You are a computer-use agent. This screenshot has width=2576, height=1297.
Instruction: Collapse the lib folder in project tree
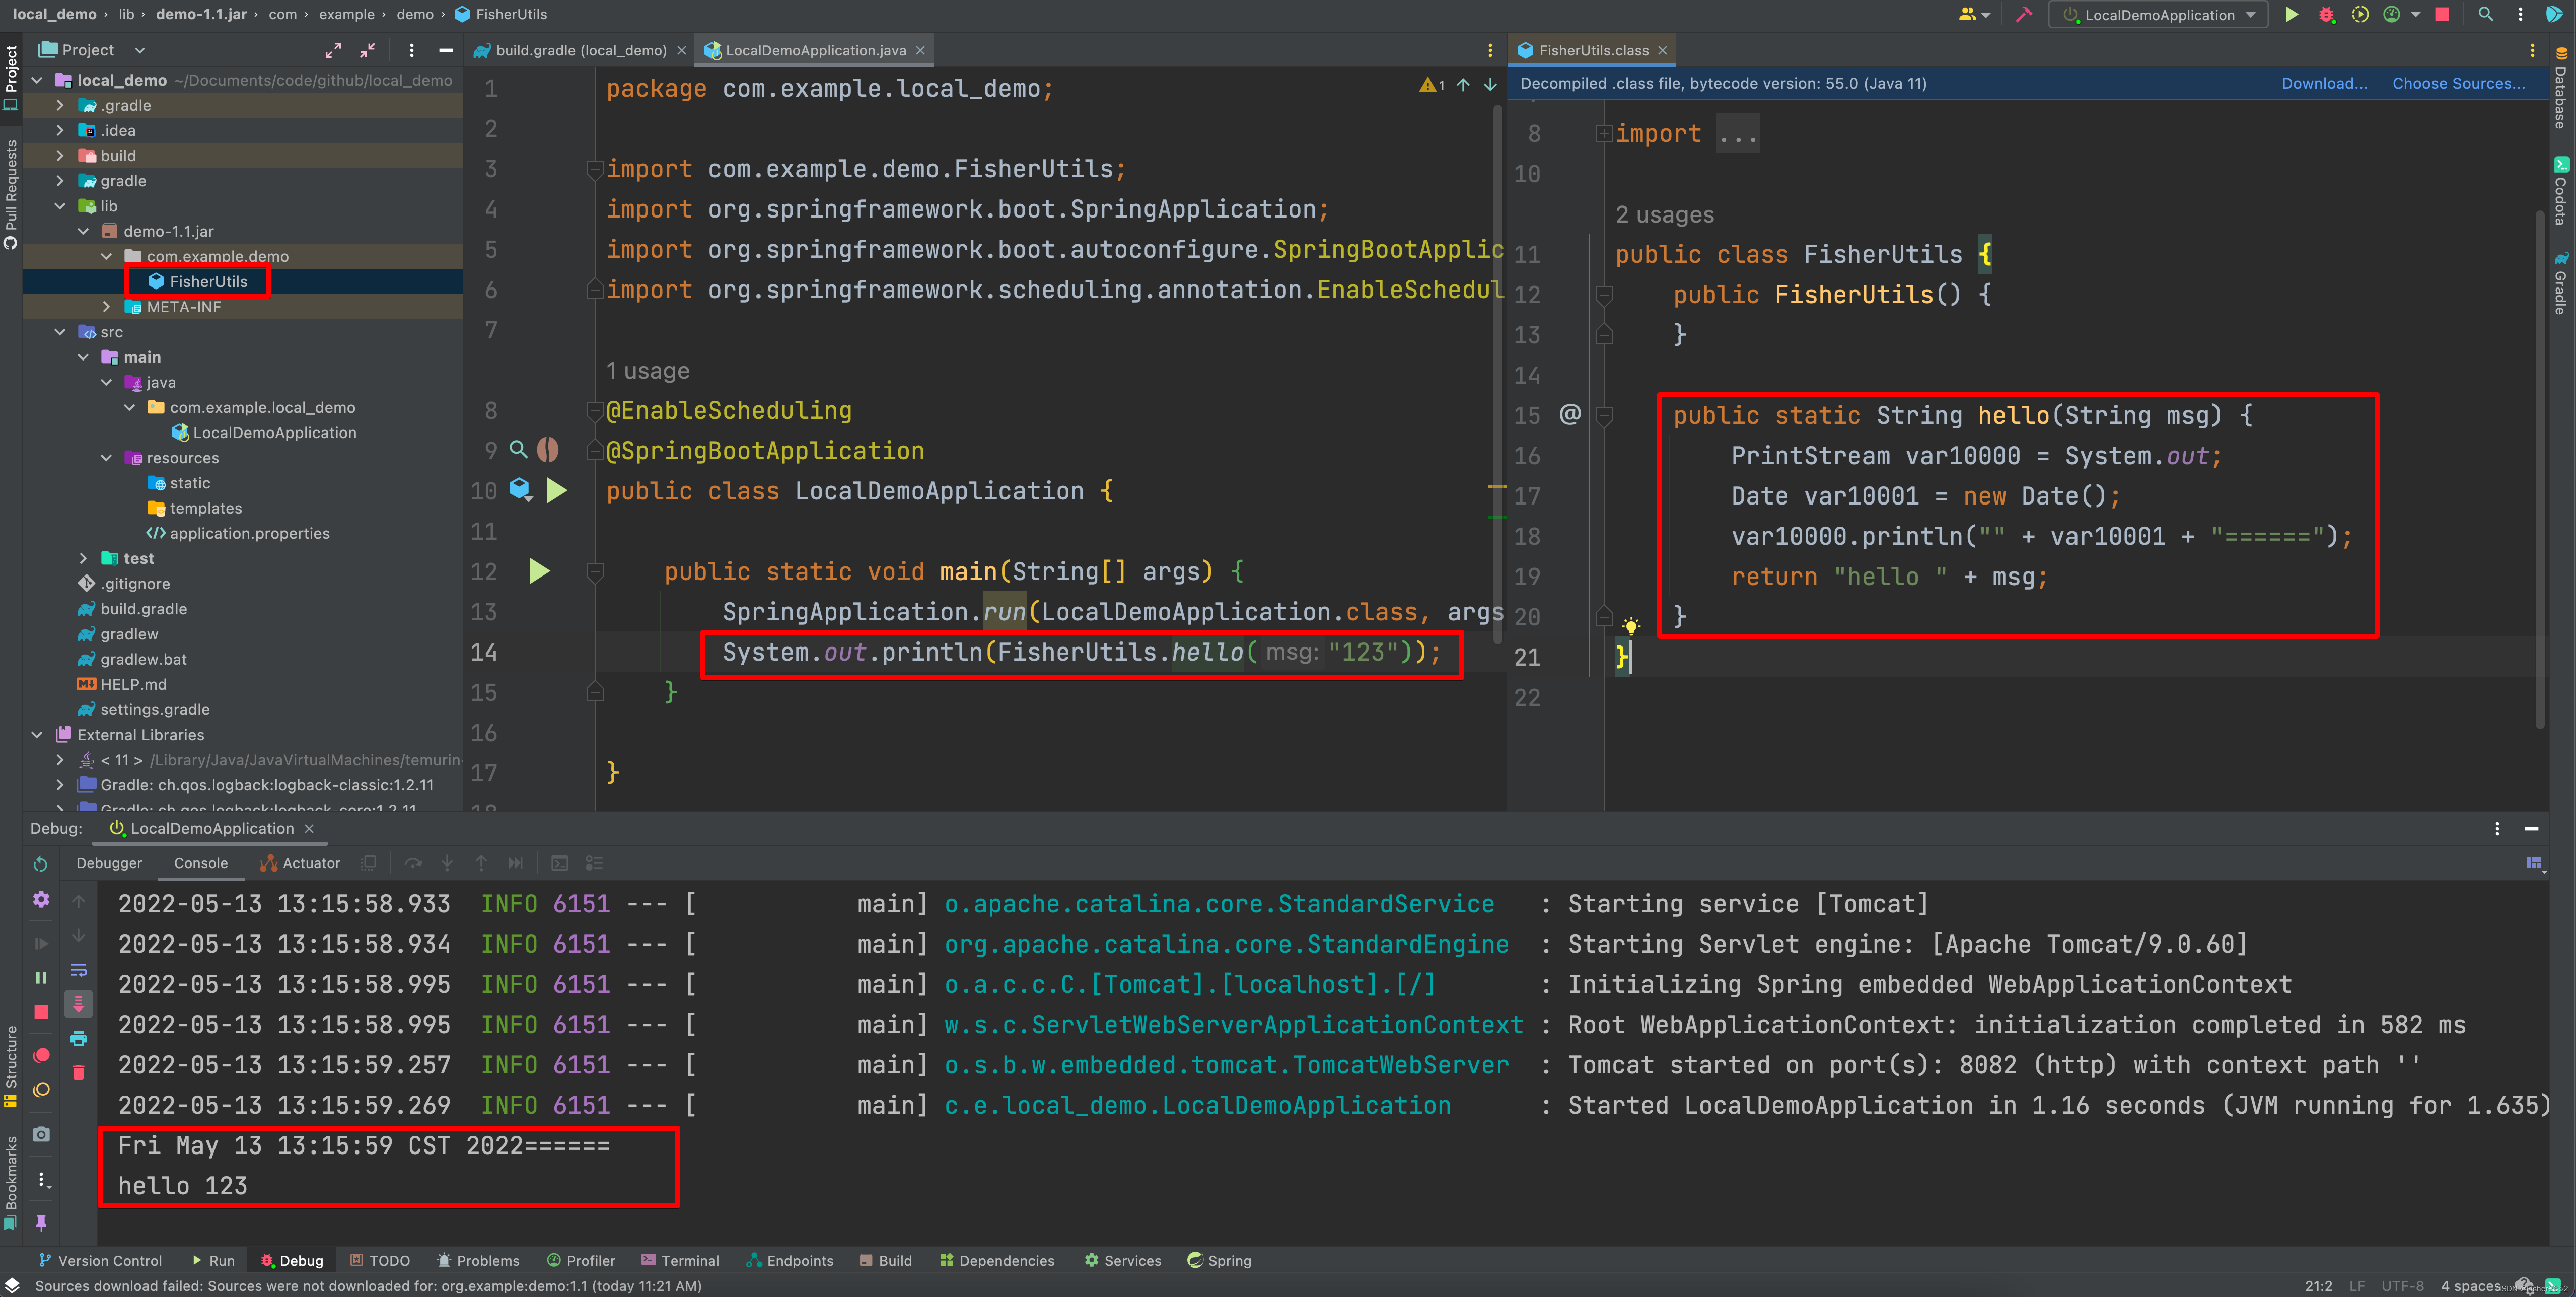pos(60,206)
